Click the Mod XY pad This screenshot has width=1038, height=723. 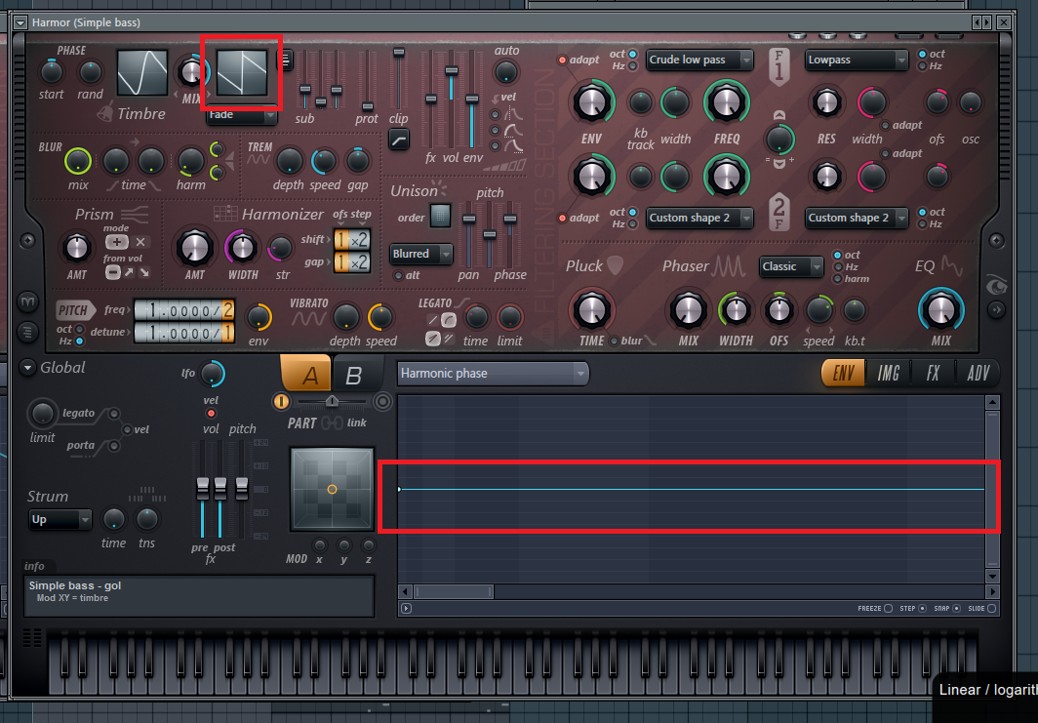point(332,489)
